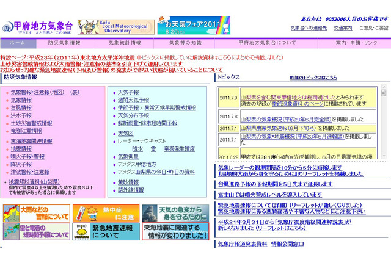Select the ホーム navigation tab
The image size is (391, 260).
[18, 43]
